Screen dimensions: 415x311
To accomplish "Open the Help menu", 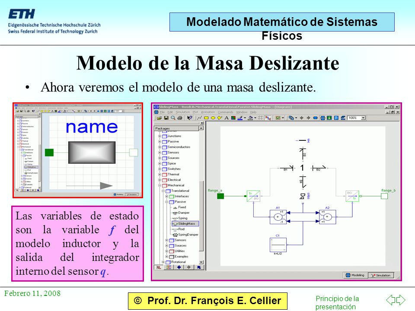I will 253,112.
